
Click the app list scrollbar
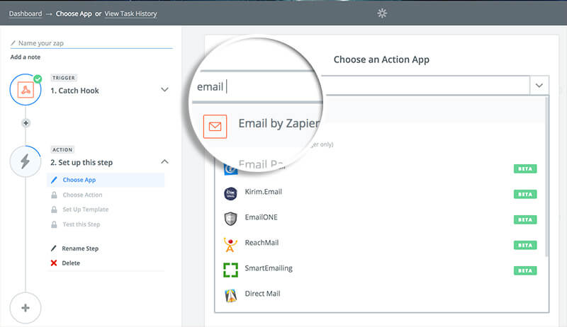[546, 177]
